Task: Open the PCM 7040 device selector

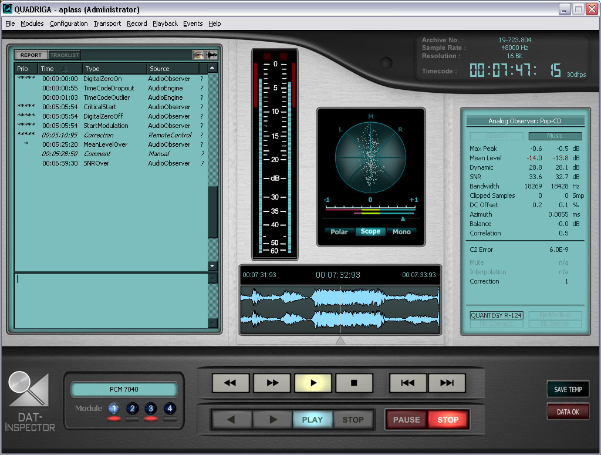Action: [x=124, y=389]
